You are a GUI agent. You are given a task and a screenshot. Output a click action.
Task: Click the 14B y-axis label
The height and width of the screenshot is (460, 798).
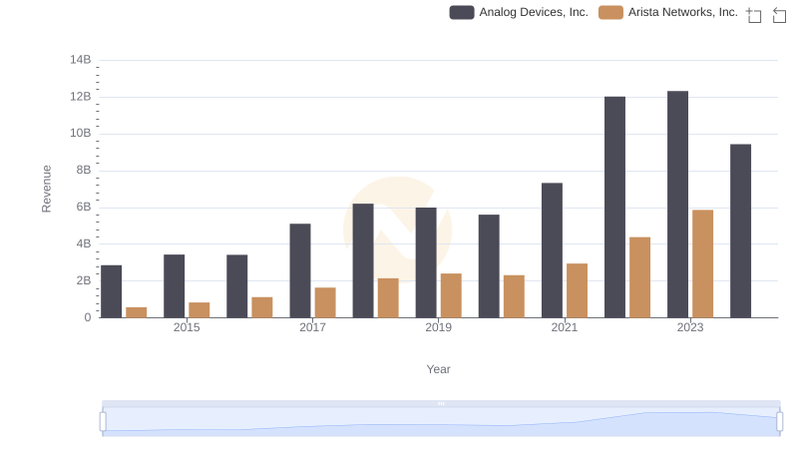click(81, 60)
